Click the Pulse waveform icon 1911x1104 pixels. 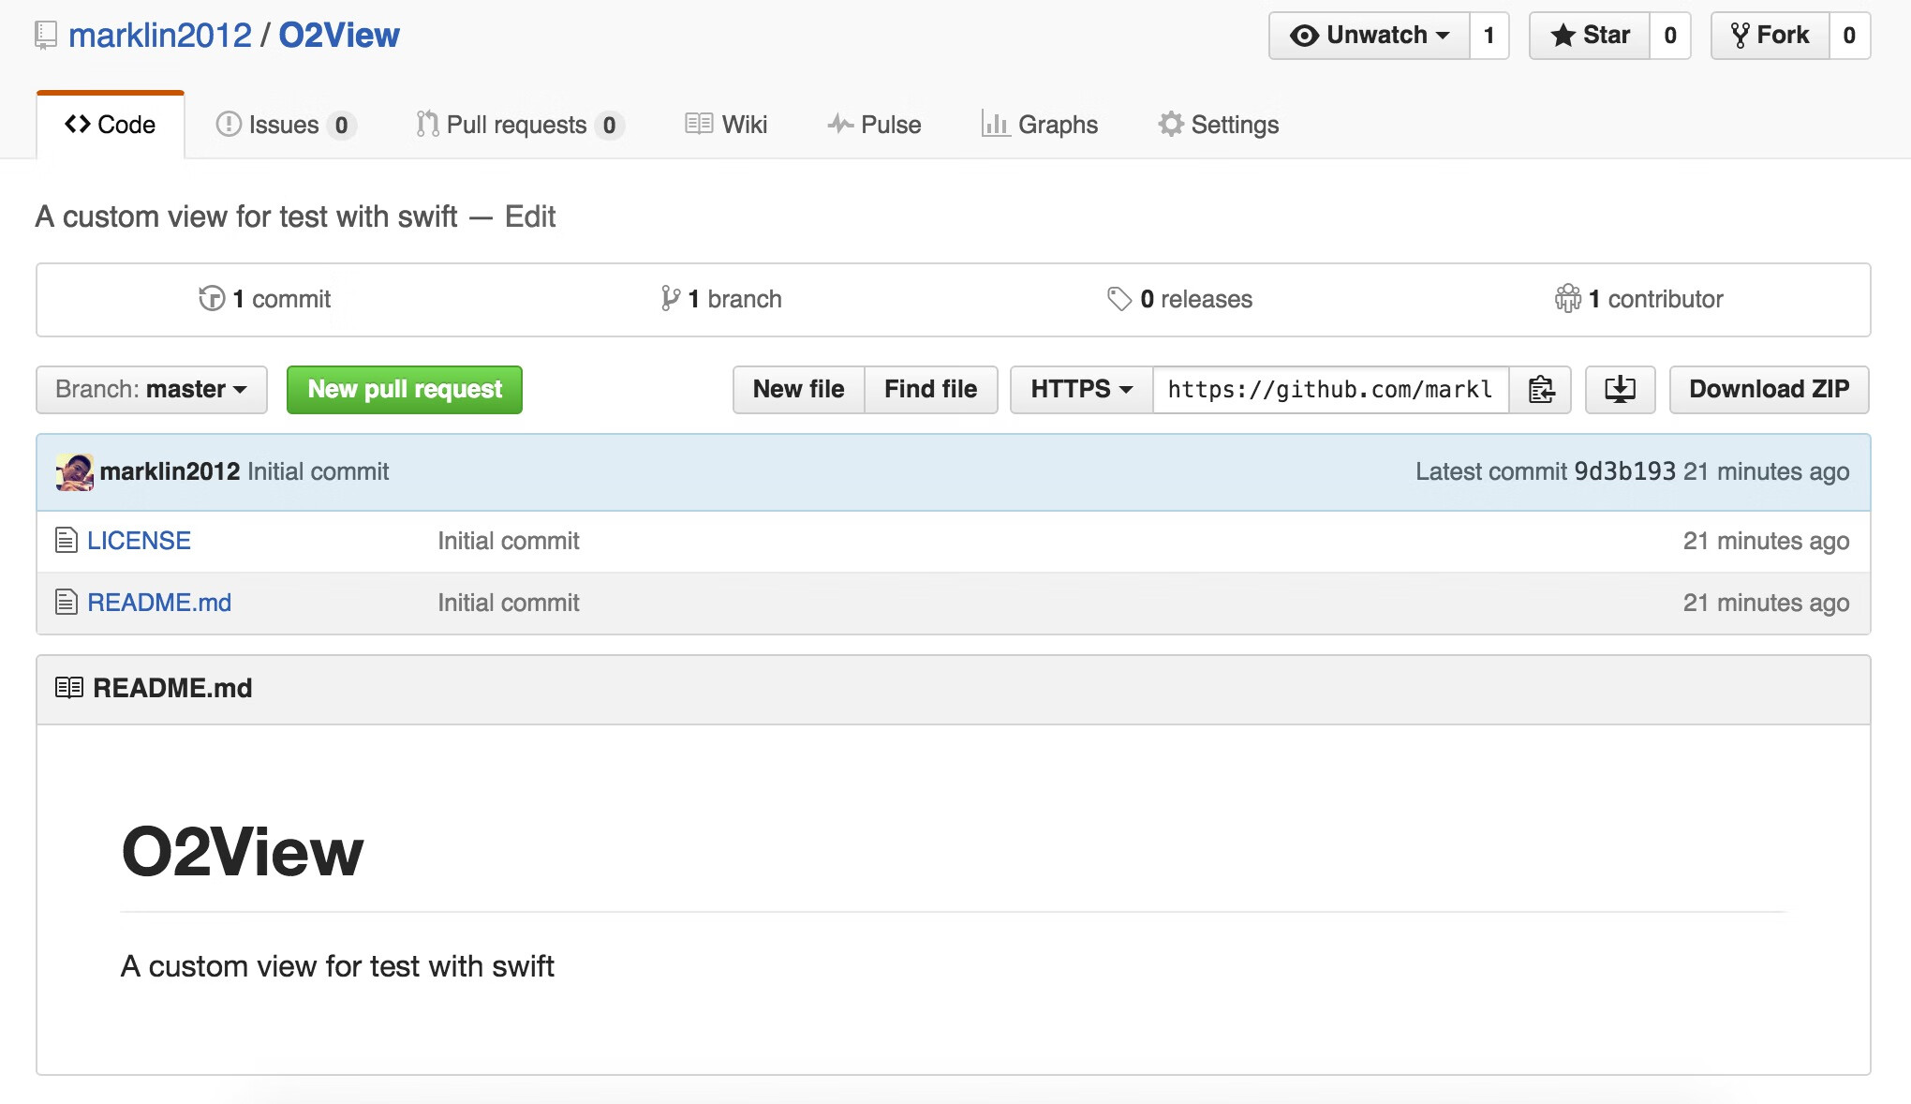coord(840,124)
